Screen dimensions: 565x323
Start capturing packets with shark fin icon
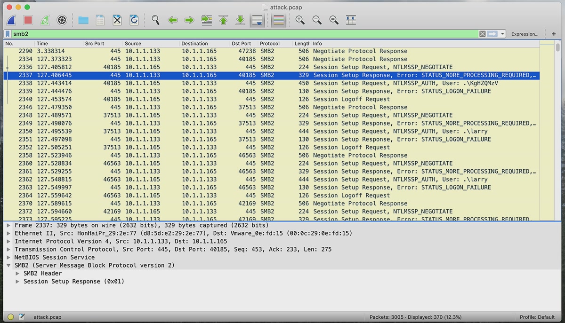(11, 20)
